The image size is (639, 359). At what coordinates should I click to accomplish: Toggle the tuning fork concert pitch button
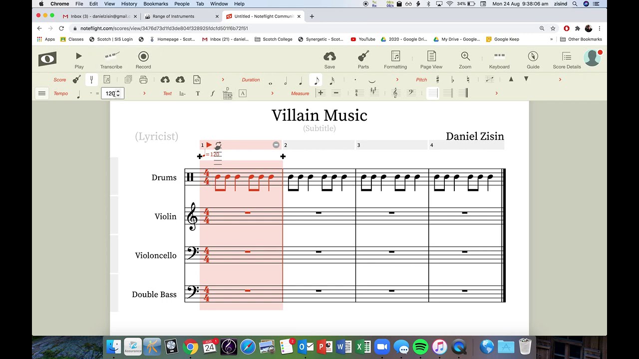click(91, 80)
